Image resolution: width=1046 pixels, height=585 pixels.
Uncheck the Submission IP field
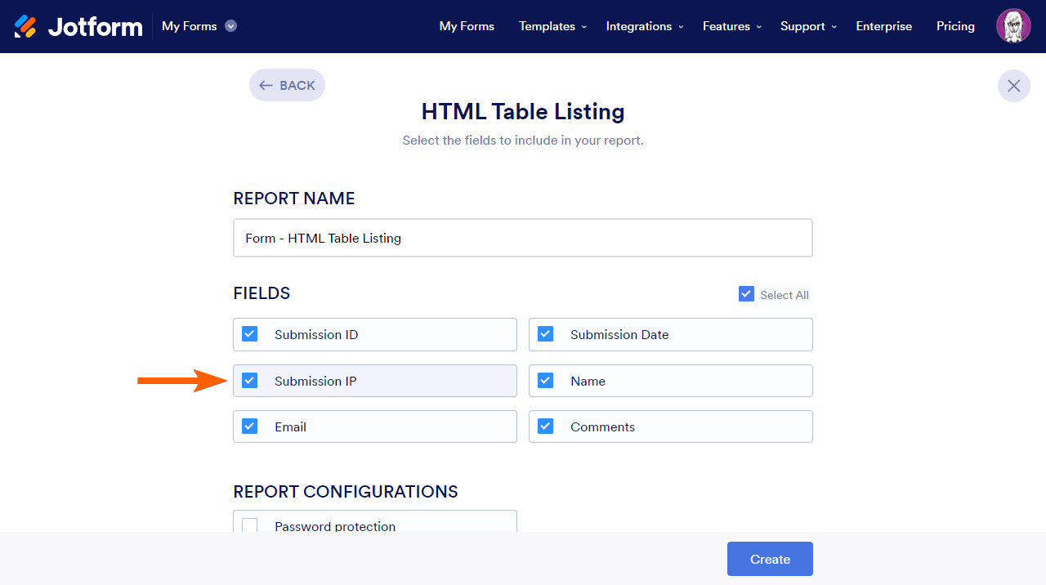pos(250,381)
